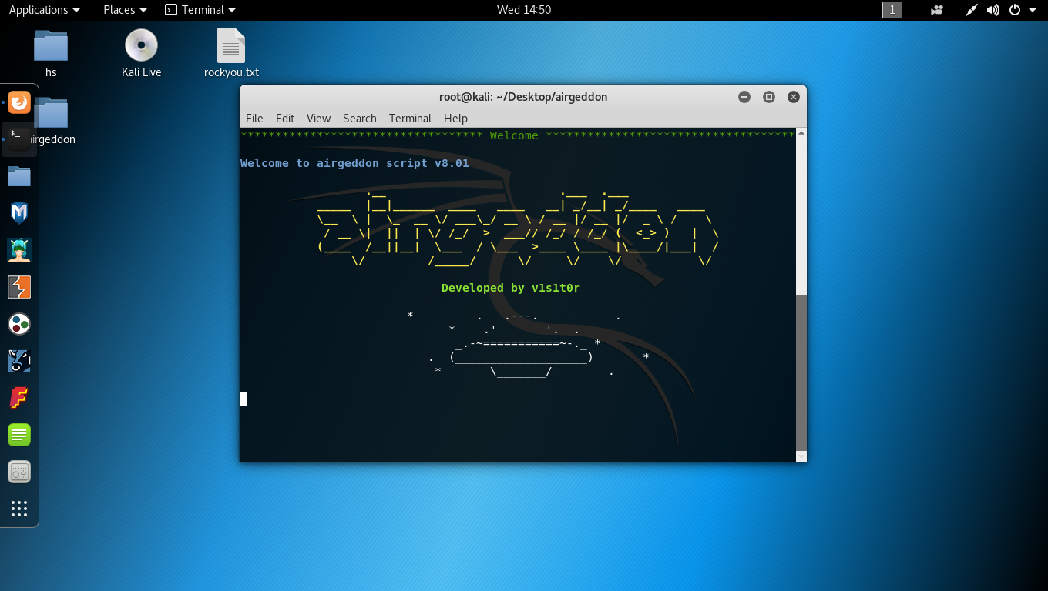Select the Kali Live disc icon
1048x591 pixels.
pos(141,54)
